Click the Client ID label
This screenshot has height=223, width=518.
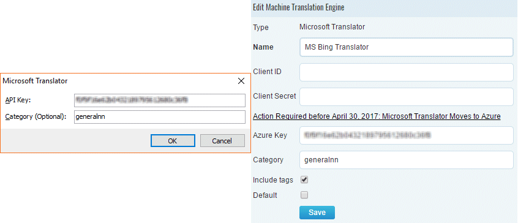(267, 71)
